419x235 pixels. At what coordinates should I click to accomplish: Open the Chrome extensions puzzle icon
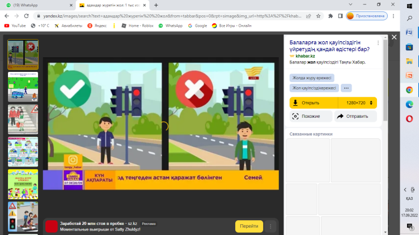331,16
